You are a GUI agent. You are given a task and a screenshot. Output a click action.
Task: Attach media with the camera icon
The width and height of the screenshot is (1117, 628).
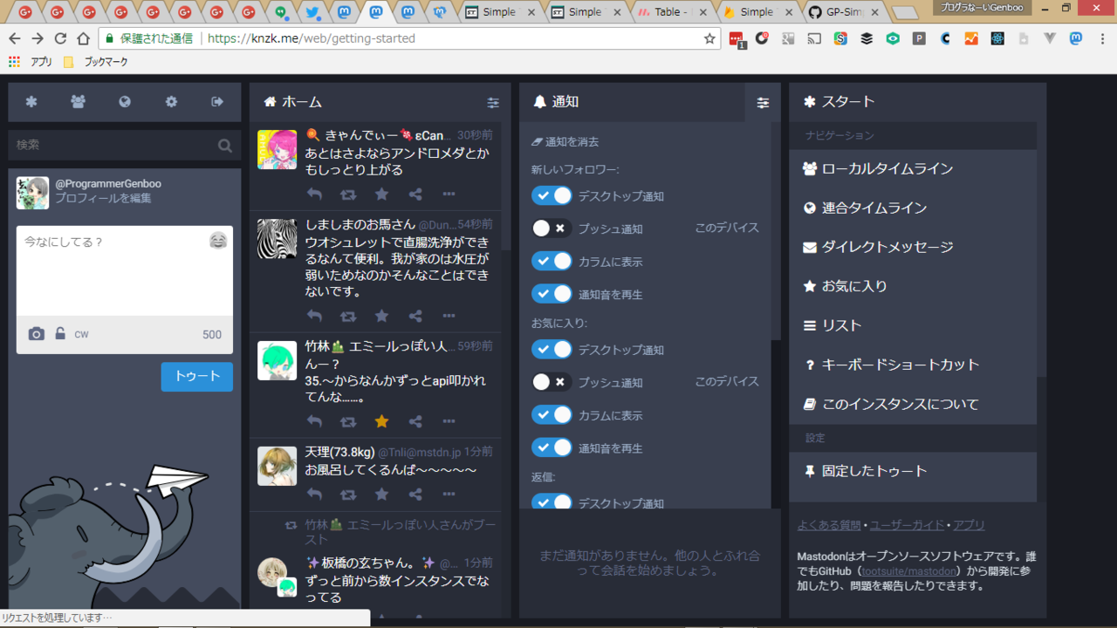(36, 334)
